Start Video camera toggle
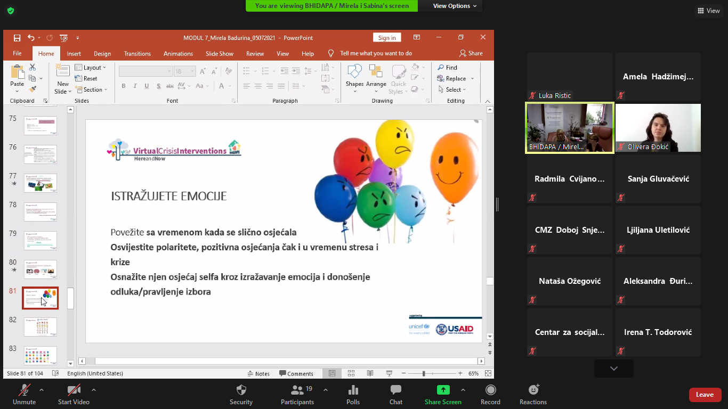The image size is (728, 409). pos(74,390)
